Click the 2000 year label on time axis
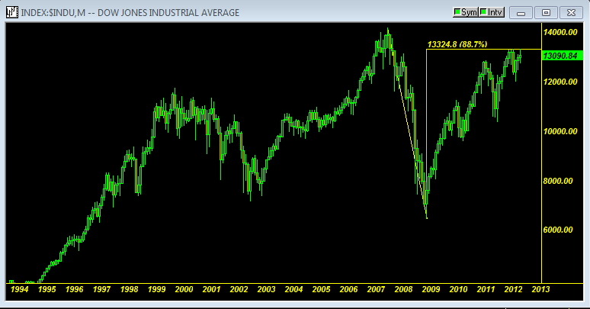The image size is (590, 309). [184, 289]
